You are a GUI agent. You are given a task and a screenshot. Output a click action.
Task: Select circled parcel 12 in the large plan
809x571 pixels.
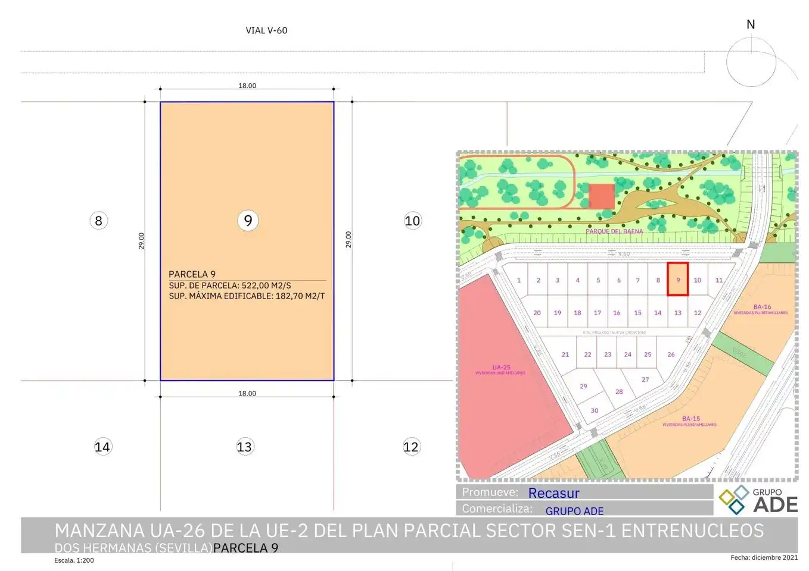pyautogui.click(x=411, y=447)
